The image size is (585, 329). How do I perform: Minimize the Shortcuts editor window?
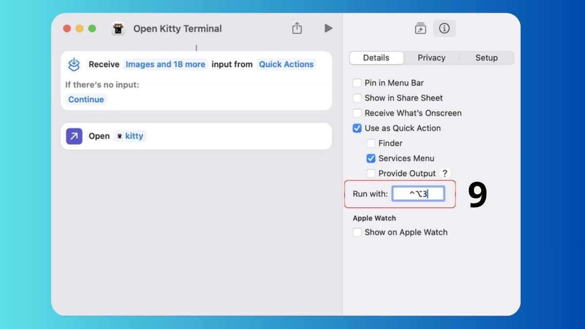click(x=79, y=29)
